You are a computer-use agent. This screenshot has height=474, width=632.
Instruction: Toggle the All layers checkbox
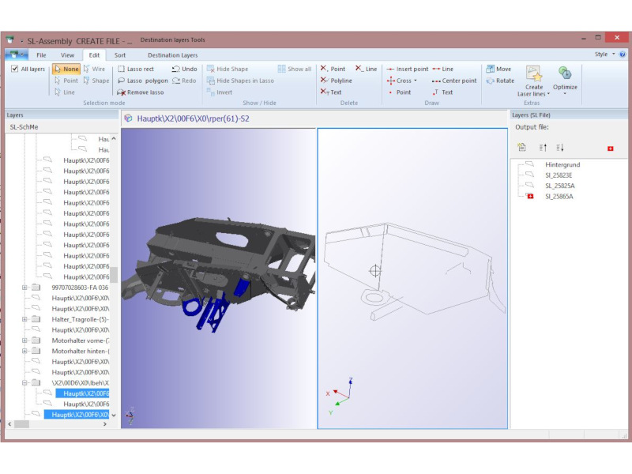[x=15, y=69]
